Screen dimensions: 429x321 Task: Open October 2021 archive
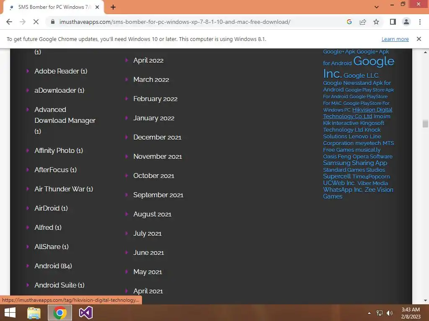tap(154, 176)
